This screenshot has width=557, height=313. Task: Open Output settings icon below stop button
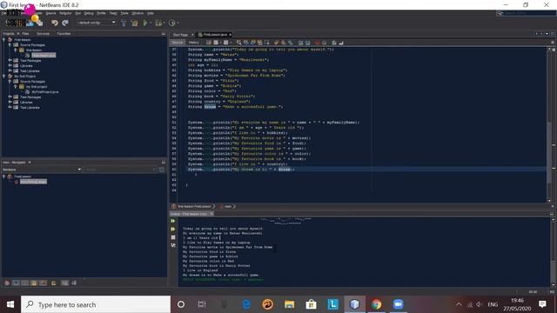173,245
